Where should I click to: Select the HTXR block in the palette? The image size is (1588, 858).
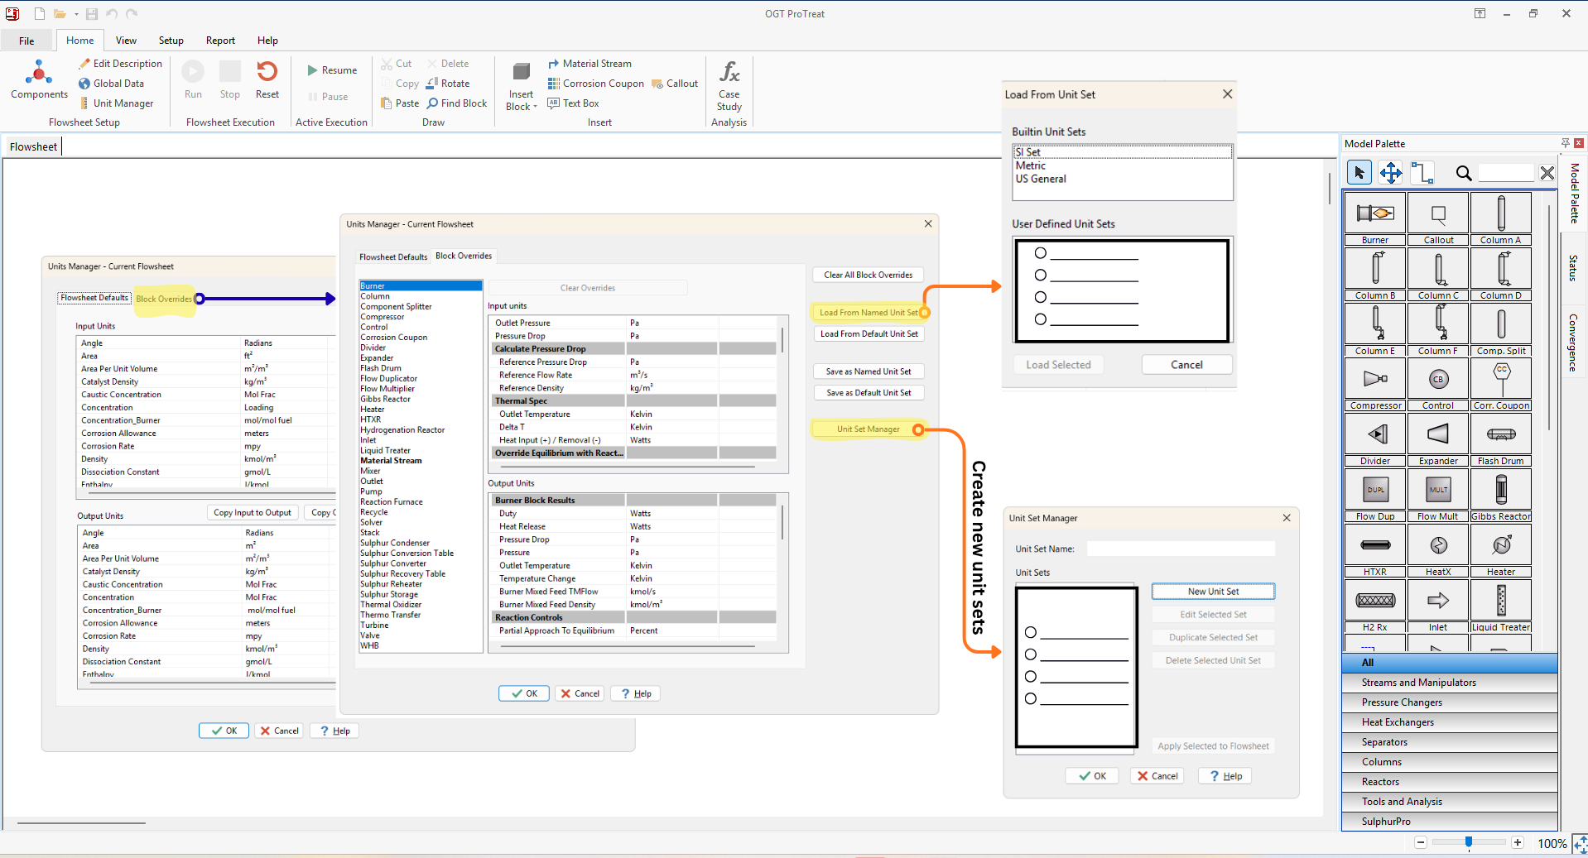[x=1375, y=550]
